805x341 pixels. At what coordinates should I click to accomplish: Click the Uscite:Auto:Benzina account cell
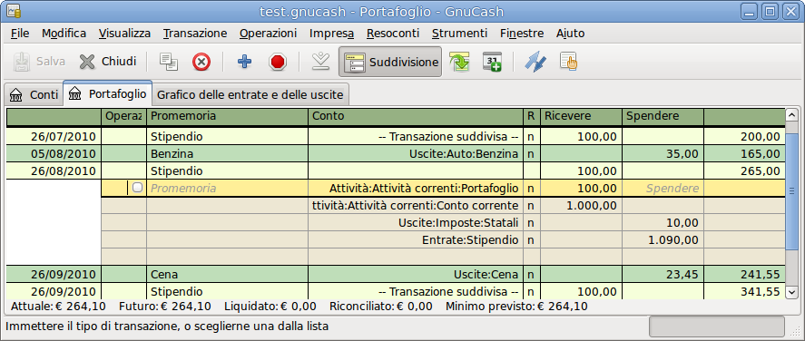click(x=416, y=153)
